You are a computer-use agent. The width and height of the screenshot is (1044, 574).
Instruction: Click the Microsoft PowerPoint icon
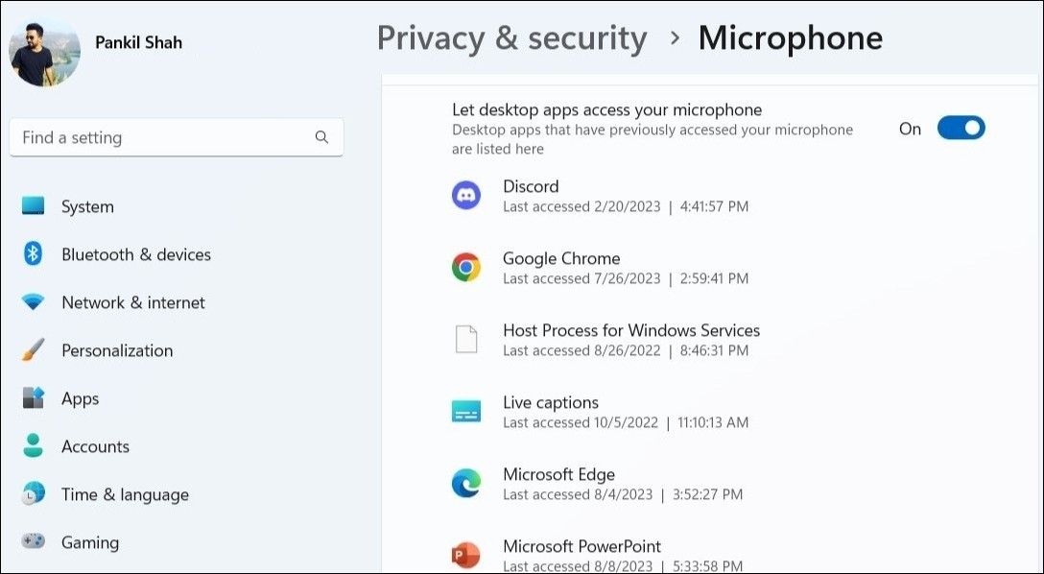pyautogui.click(x=466, y=555)
